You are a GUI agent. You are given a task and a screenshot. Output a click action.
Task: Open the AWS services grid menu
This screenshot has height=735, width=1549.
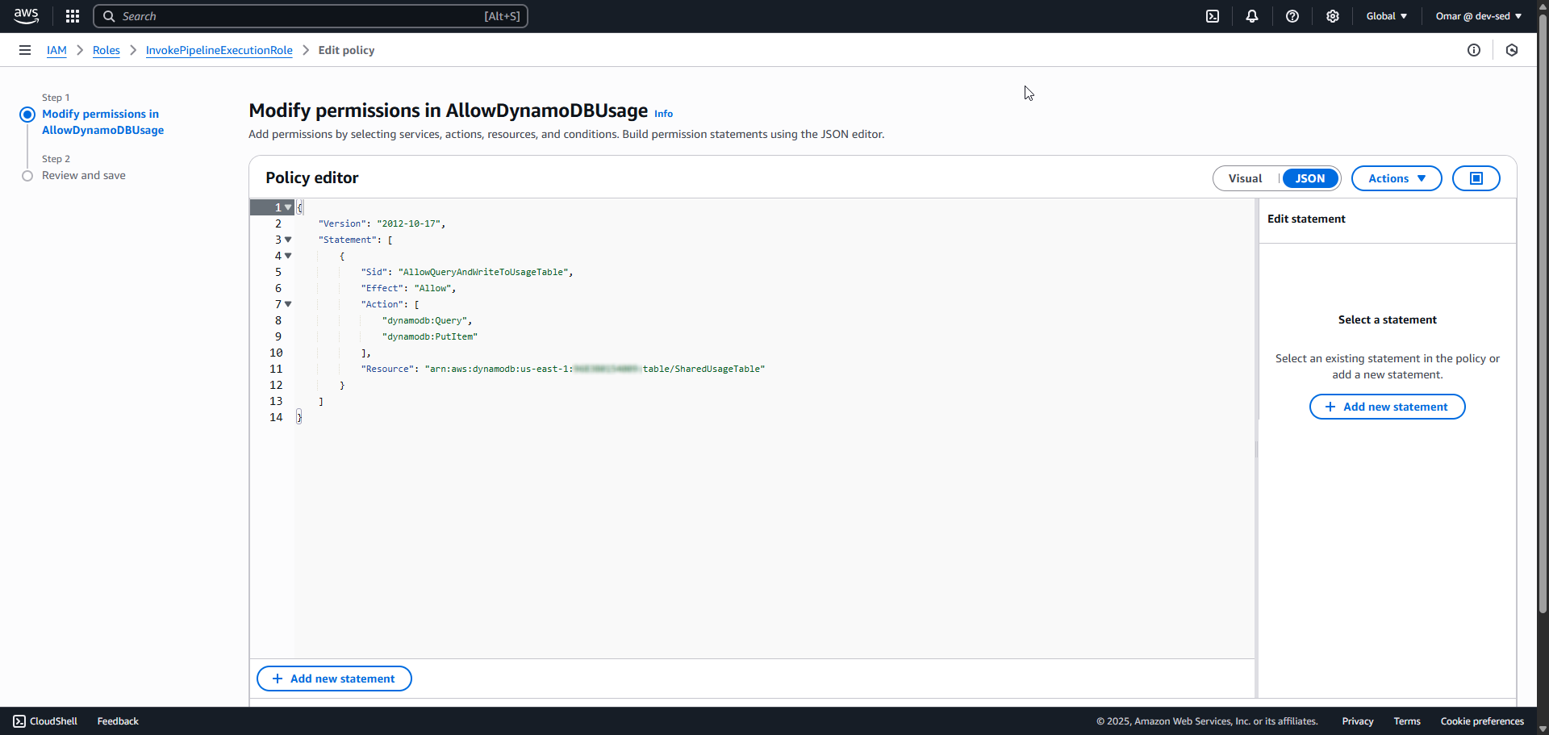tap(73, 16)
